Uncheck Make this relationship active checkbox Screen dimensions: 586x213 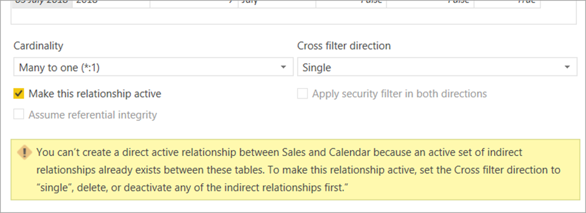click(x=19, y=94)
